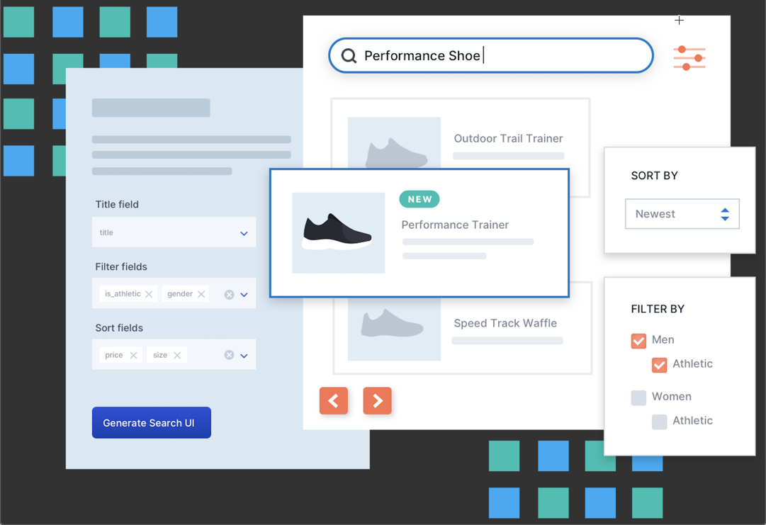Viewport: 766px width, 525px height.
Task: Uncheck Athletic under Men
Action: [x=659, y=364]
